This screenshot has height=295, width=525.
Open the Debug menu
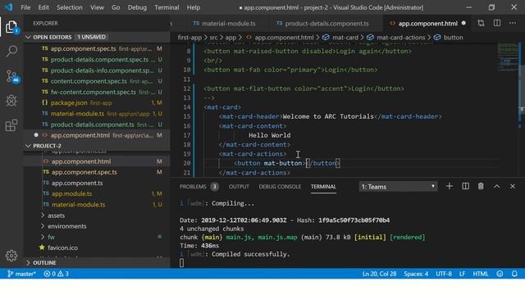137,7
